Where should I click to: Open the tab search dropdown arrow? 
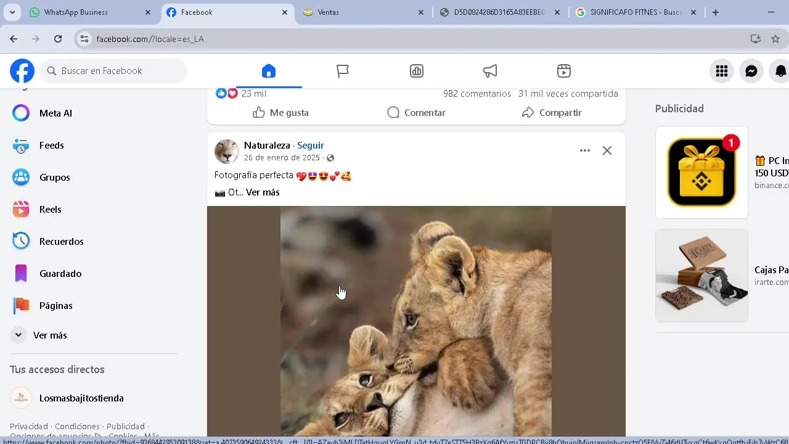[x=12, y=12]
